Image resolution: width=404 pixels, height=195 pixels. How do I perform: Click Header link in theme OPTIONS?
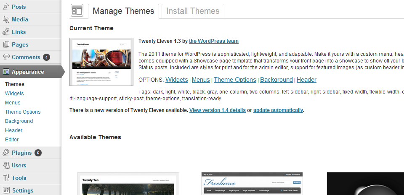point(307,80)
